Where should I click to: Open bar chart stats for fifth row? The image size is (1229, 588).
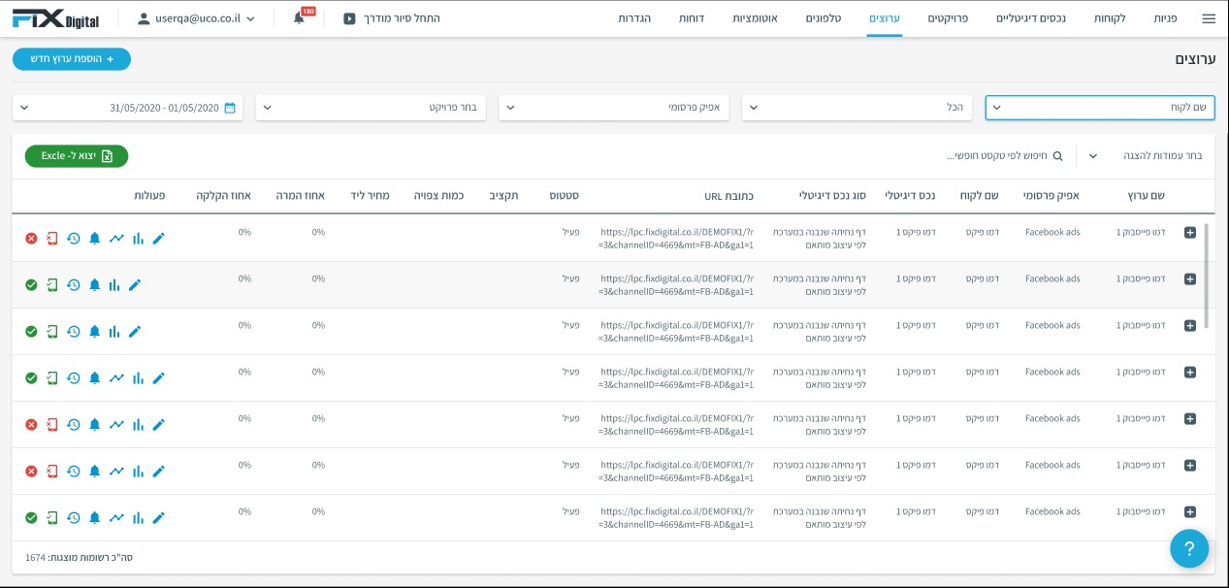138,424
